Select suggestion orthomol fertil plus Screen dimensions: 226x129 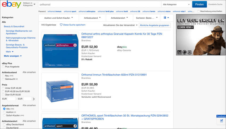[x=106, y=11]
